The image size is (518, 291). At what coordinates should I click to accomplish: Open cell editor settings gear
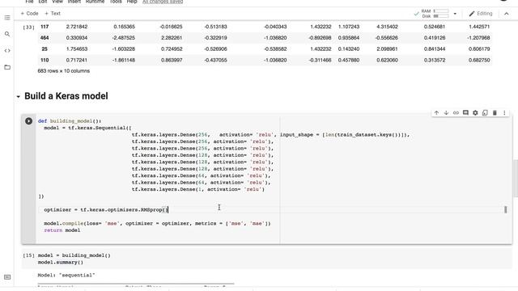[x=475, y=113]
